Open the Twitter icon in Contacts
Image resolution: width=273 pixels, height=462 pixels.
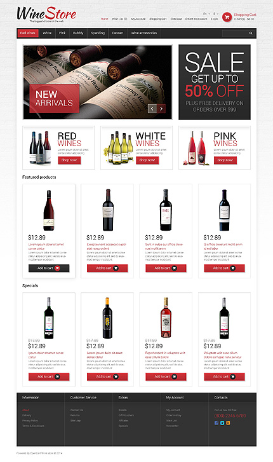click(222, 423)
